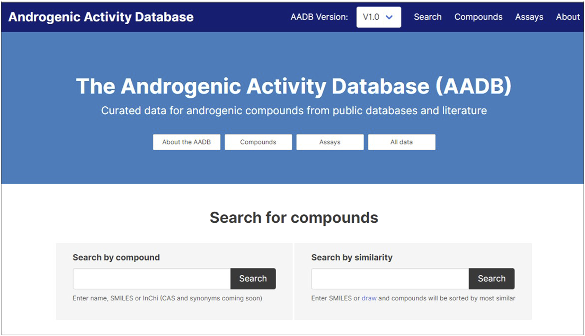Click the Search by similarity label
Image resolution: width=585 pixels, height=336 pixels.
(352, 257)
